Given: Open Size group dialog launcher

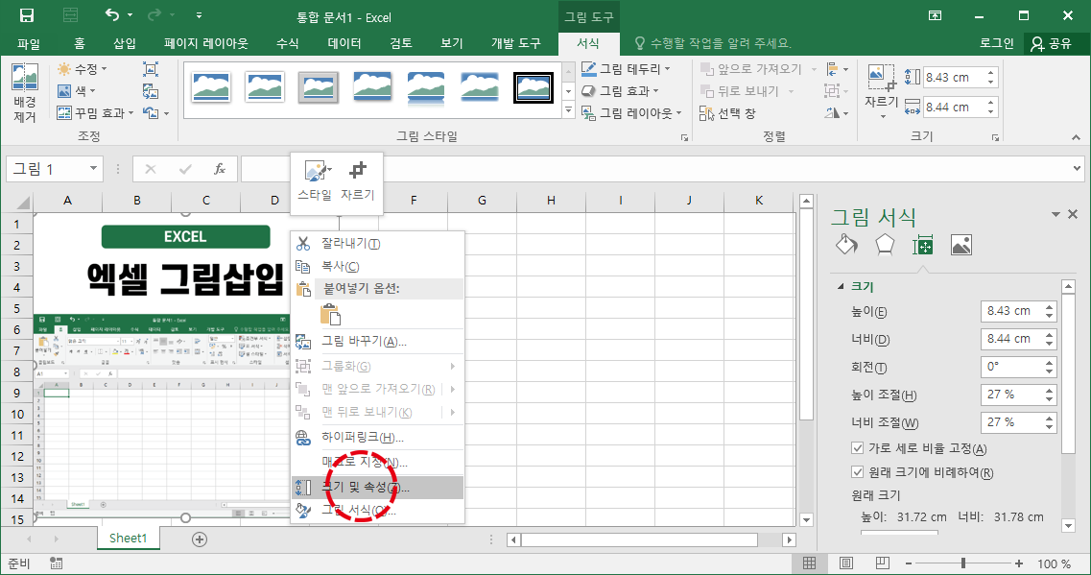Looking at the screenshot, I should pos(996,138).
